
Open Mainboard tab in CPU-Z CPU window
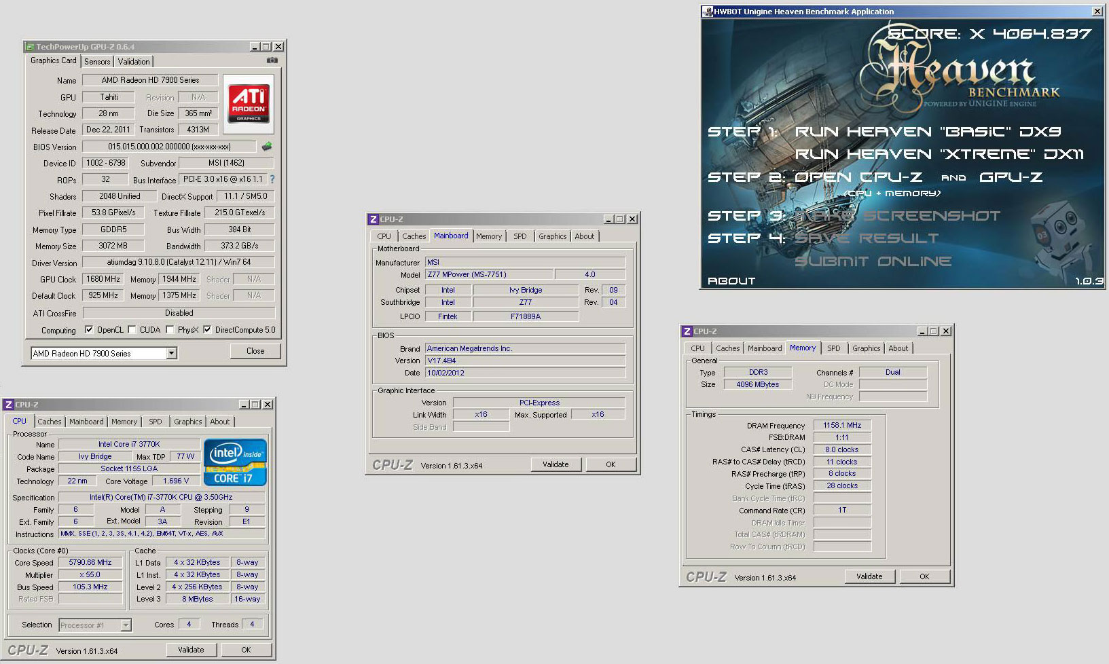87,422
